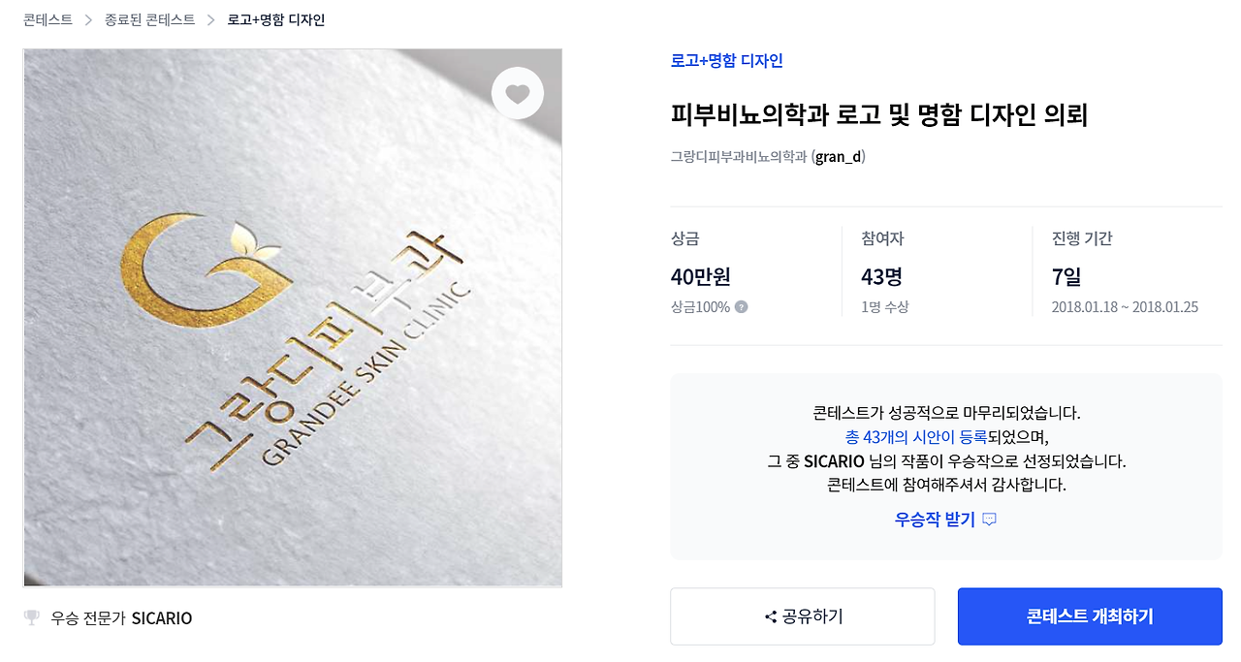The image size is (1241, 662).
Task: Click SICARIO name in the result message
Action: pyautogui.click(x=834, y=461)
